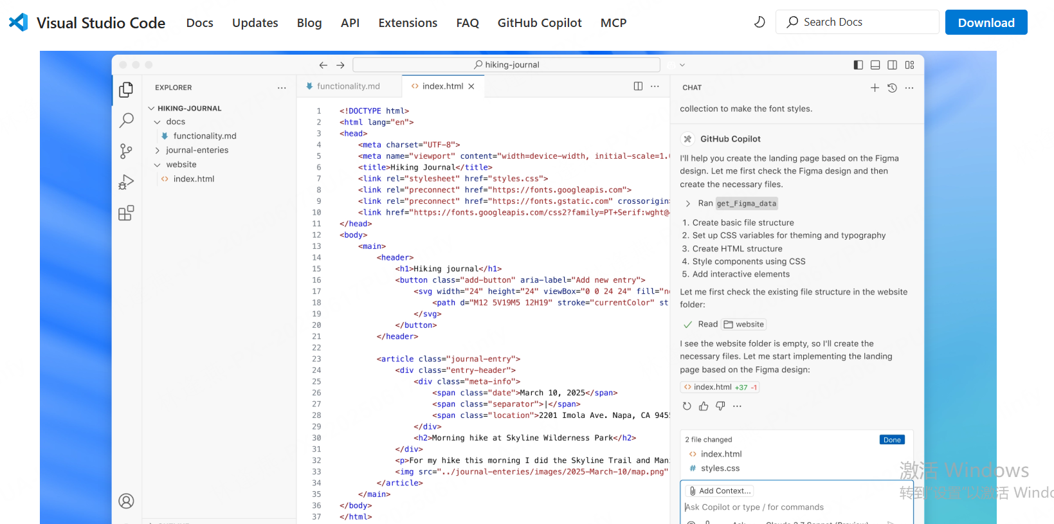1054x524 pixels.
Task: Start a new chat with plus icon
Action: click(875, 87)
